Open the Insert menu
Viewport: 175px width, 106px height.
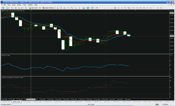click(14, 5)
